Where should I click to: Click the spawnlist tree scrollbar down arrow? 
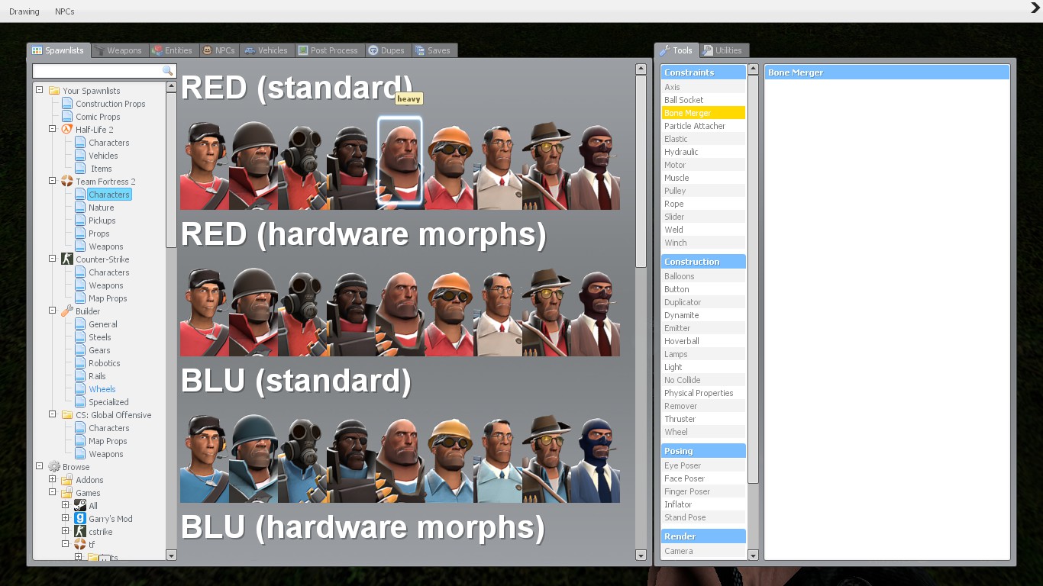171,555
